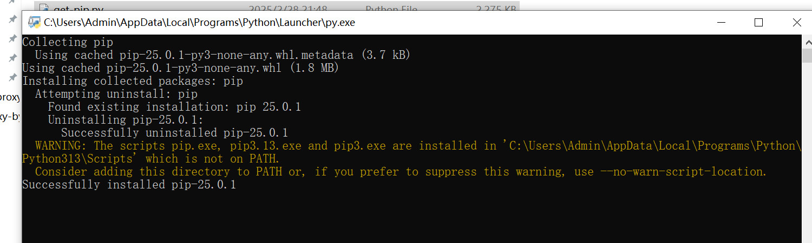Click the pin left of the "Using cached" metadata line
This screenshot has height=243, width=812.
point(12,58)
